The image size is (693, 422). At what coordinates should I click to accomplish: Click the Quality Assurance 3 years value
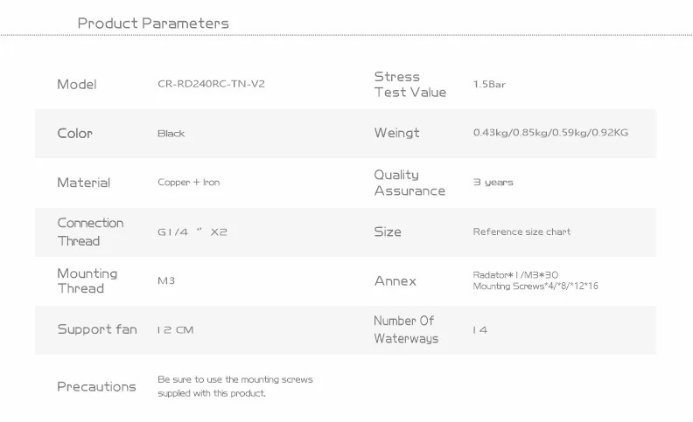click(493, 183)
